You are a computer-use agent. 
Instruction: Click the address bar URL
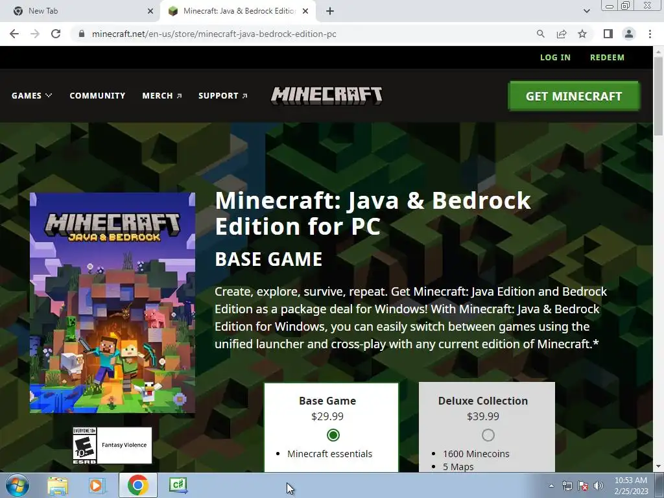click(x=214, y=34)
